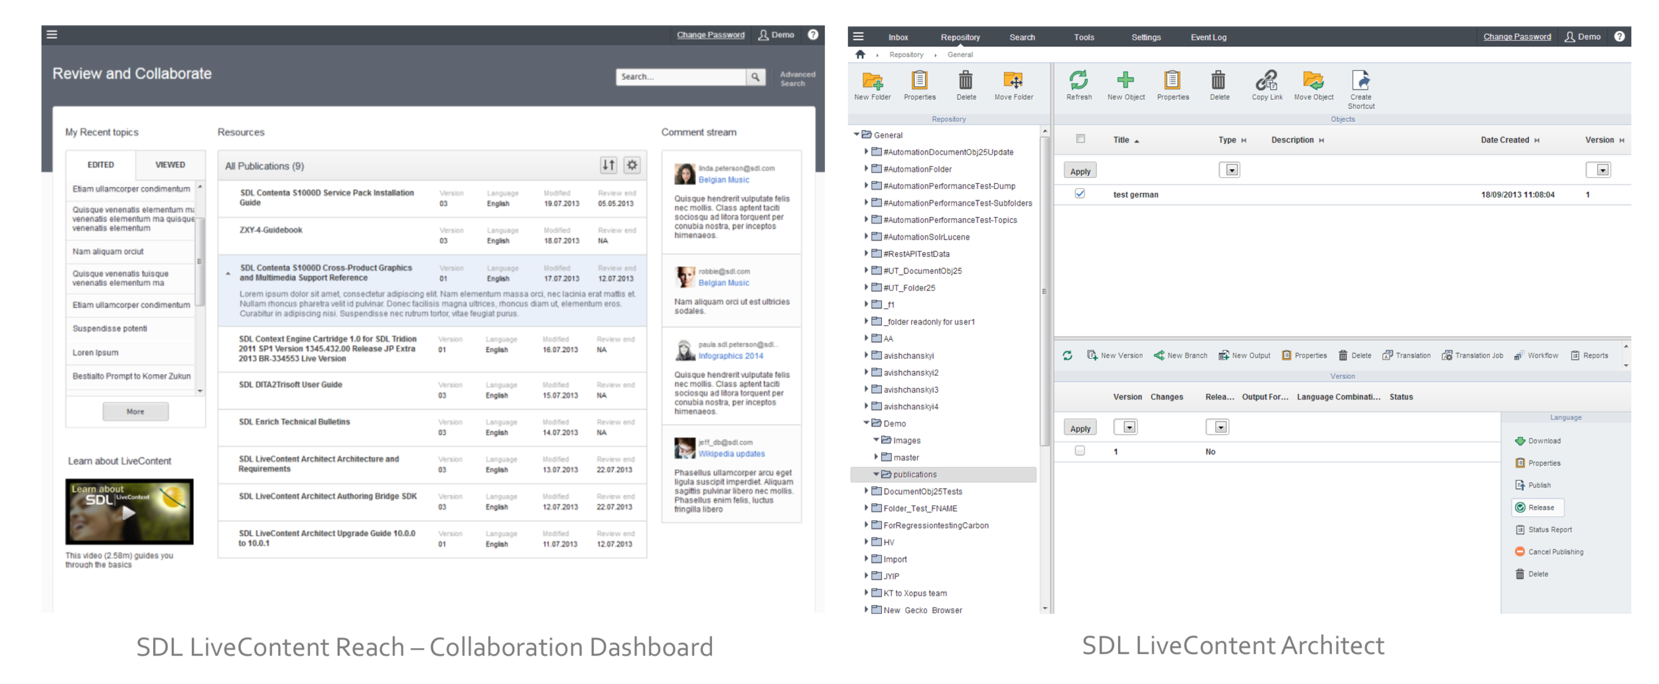Viewport: 1659px width, 684px height.
Task: Open Infographics 2014 link in comment stream
Action: (x=730, y=356)
